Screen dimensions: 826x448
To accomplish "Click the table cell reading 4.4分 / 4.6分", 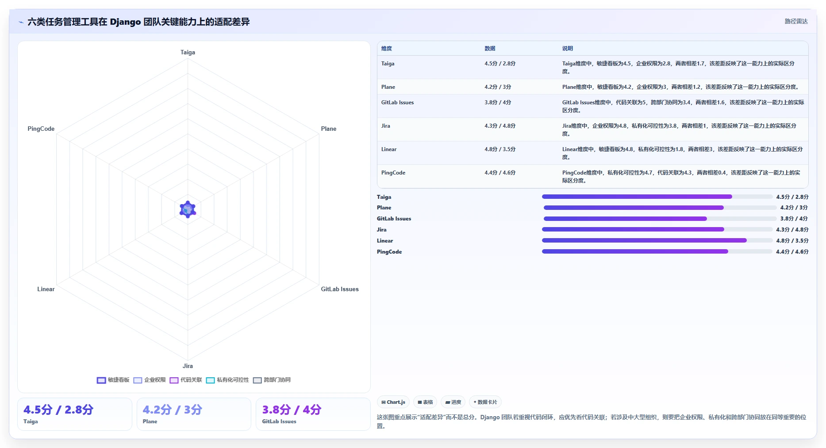I will 500,173.
